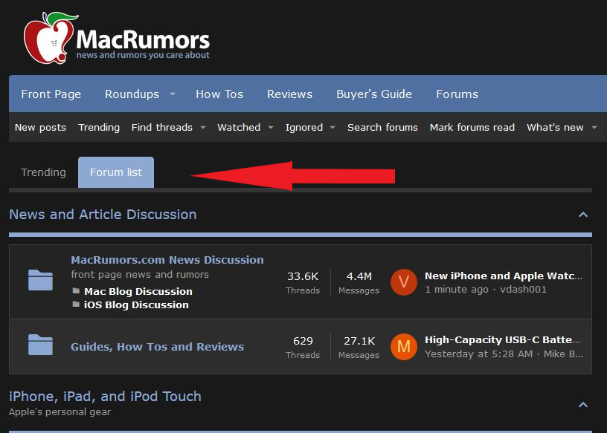Open Mac Blog Discussion subforum
Viewport: 607px width, 433px height.
(138, 291)
